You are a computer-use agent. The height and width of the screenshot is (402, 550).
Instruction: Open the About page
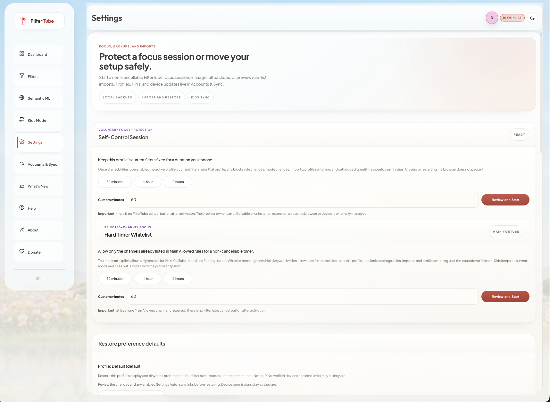click(x=38, y=230)
